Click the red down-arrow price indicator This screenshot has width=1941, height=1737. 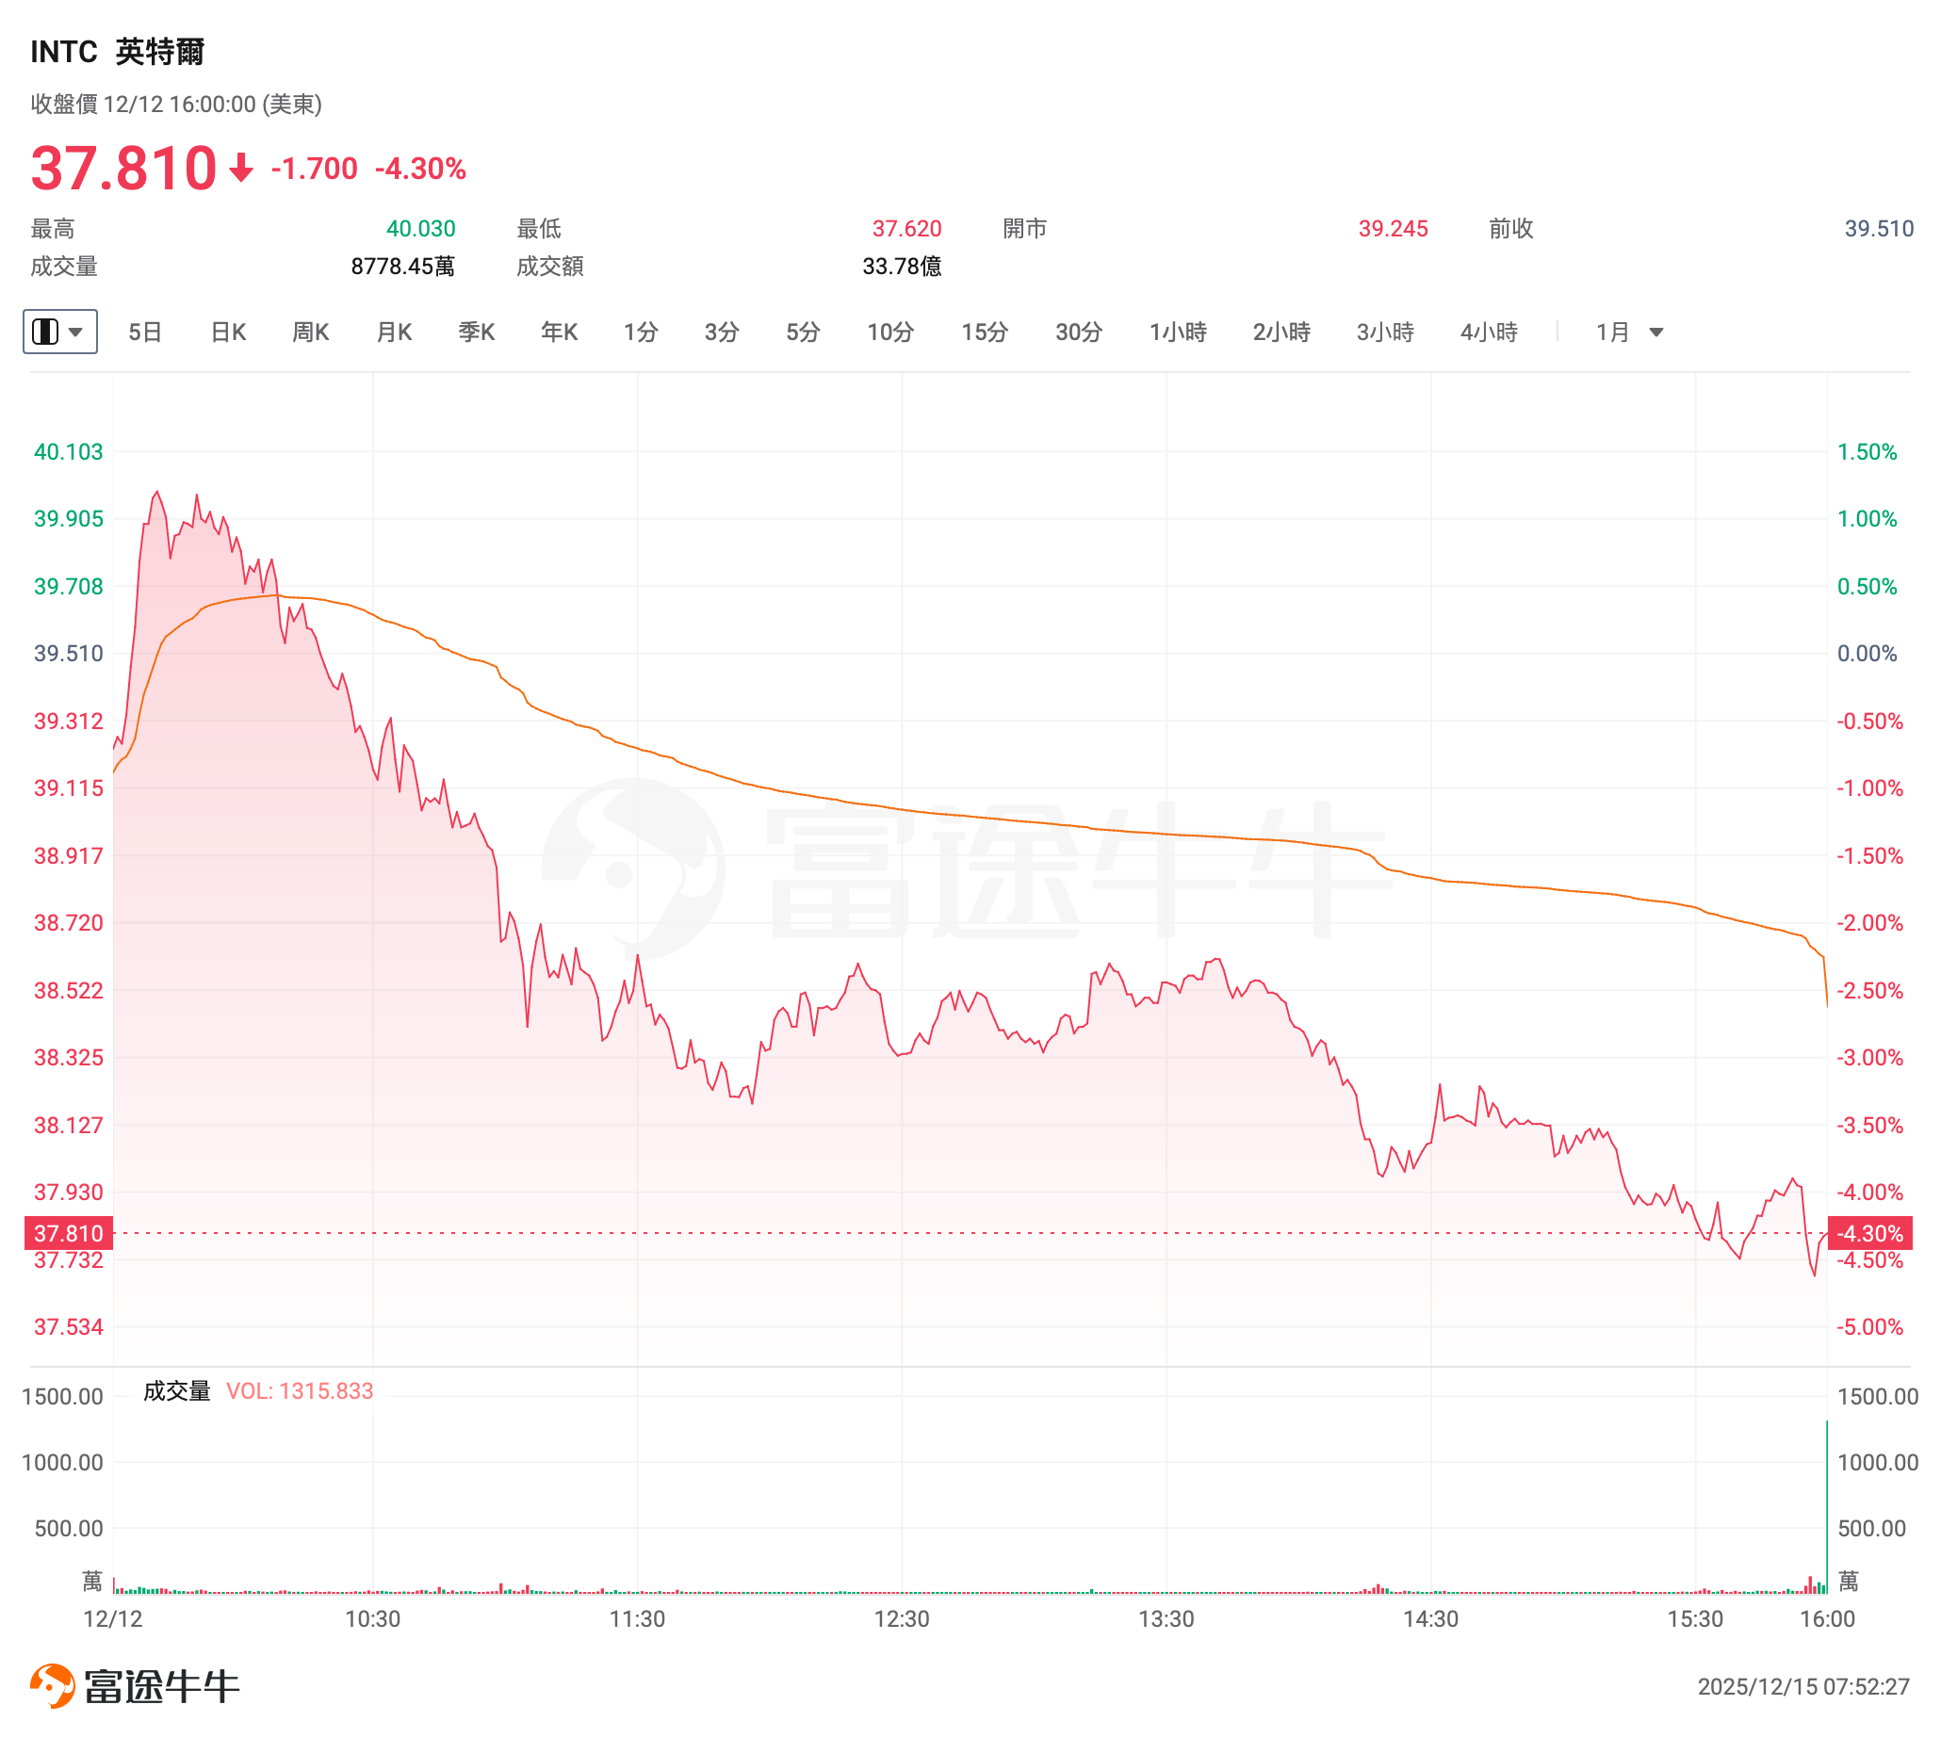(x=240, y=169)
